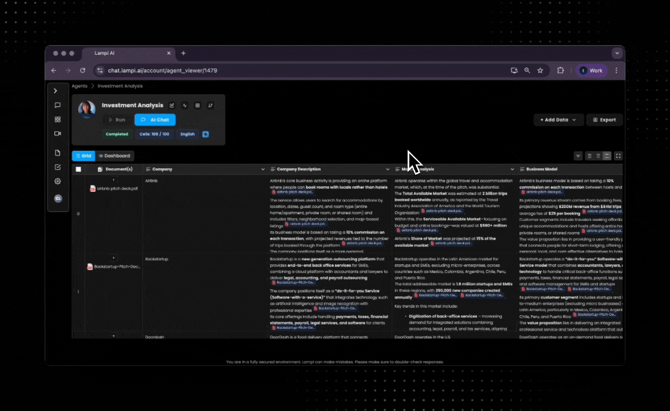Image resolution: width=670 pixels, height=411 pixels.
Task: Open the Market Analysis column dropdown chevron
Action: coord(512,170)
